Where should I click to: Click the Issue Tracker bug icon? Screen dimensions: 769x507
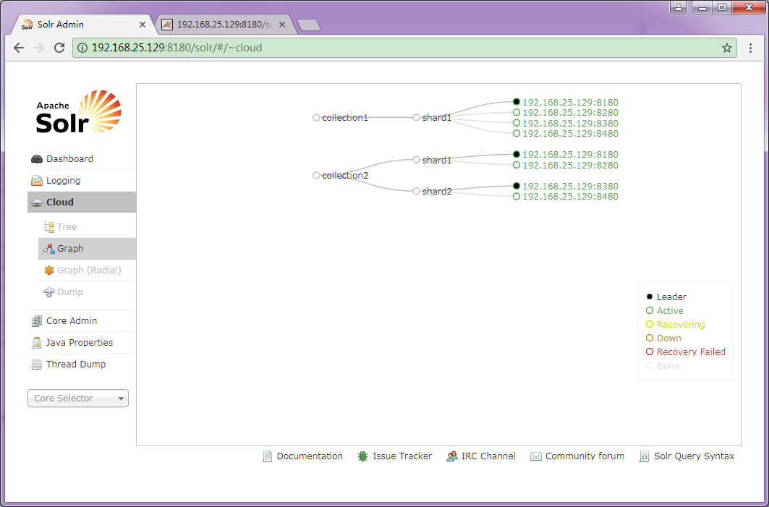pyautogui.click(x=363, y=456)
